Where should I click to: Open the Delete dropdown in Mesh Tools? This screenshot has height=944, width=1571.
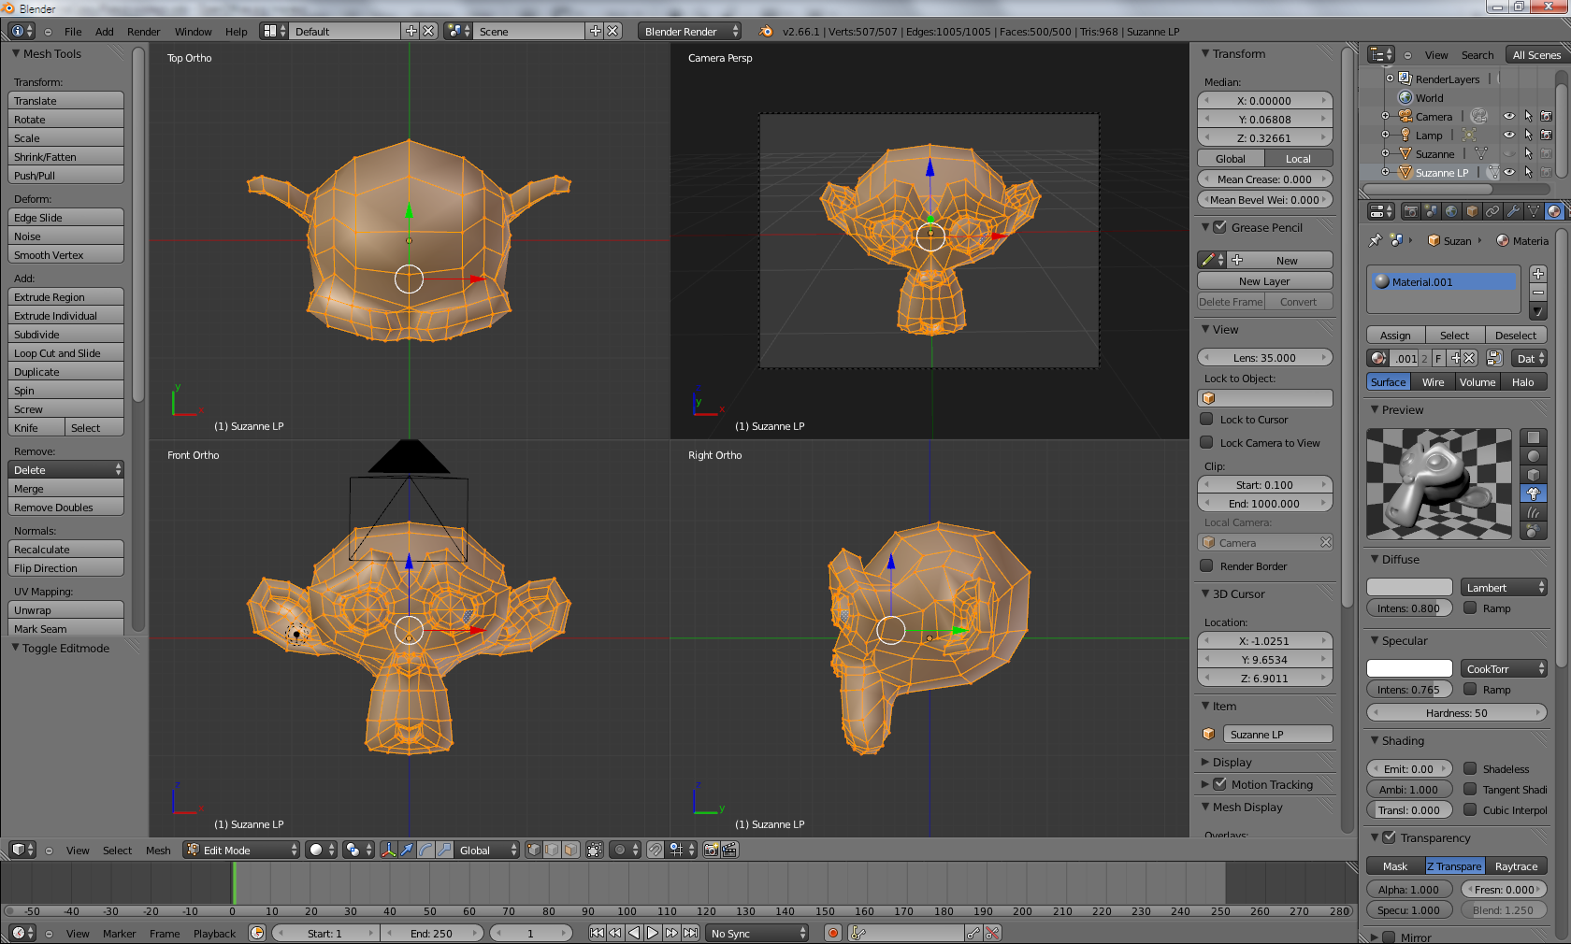[x=66, y=469]
